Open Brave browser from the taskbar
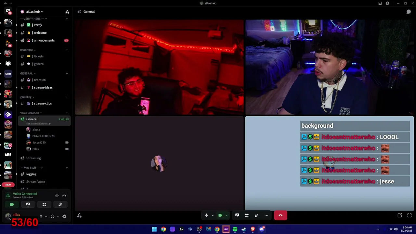The image size is (416, 234). click(253, 229)
